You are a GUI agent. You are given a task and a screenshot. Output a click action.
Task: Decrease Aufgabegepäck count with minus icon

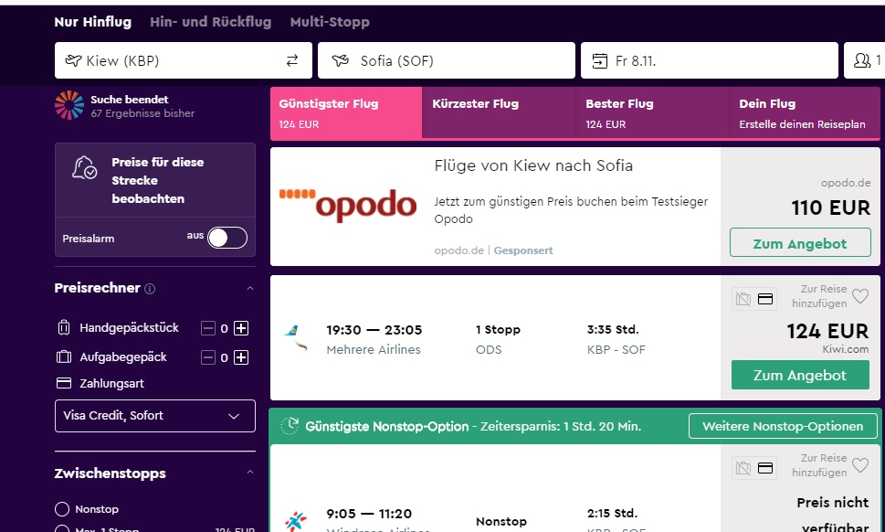(208, 357)
